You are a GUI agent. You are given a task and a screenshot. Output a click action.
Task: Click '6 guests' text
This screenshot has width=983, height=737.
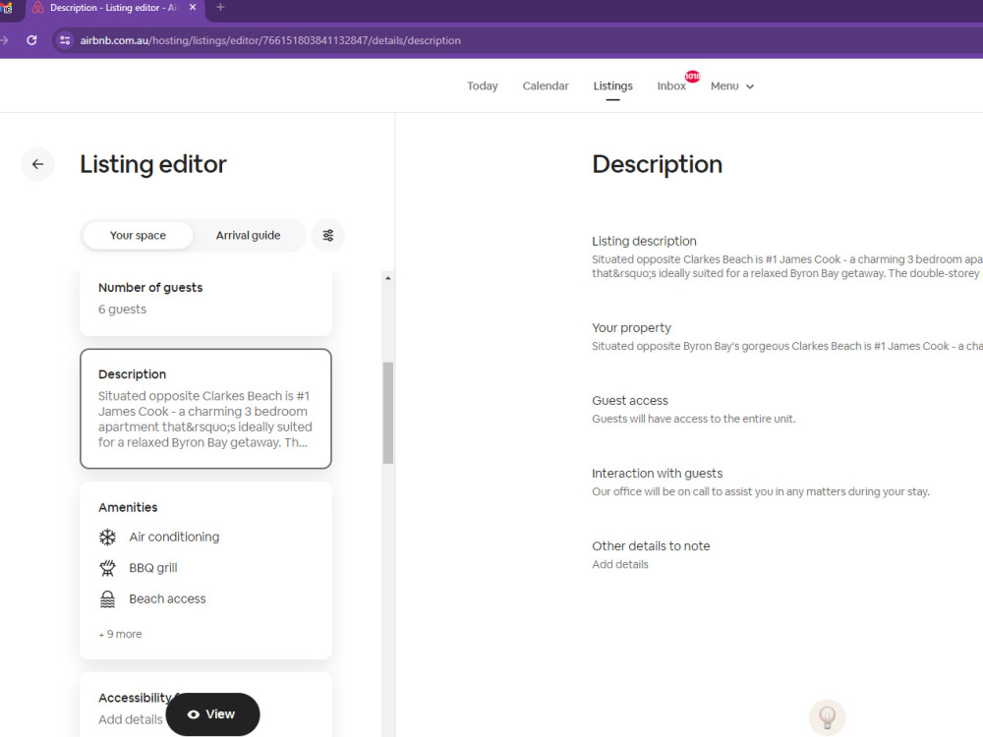122,309
